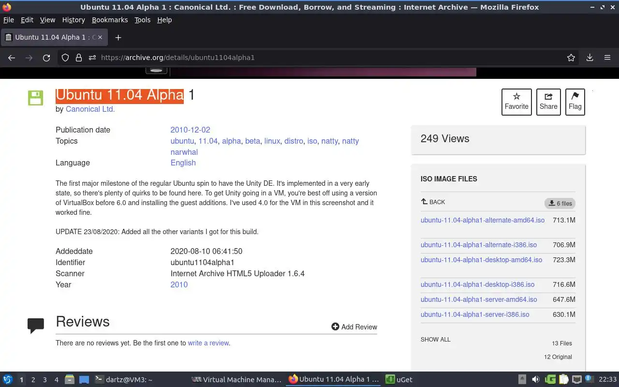Download ubuntu-11.04-alpha1-server-amd64.iso

click(479, 299)
